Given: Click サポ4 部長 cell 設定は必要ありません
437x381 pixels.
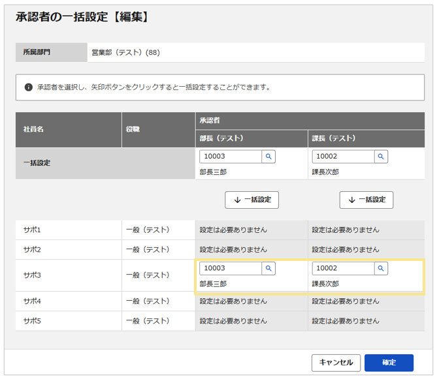Looking at the screenshot, I should click(233, 301).
